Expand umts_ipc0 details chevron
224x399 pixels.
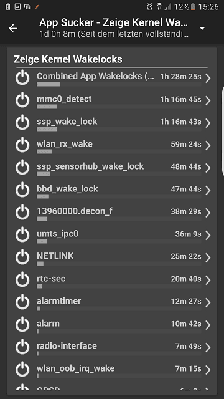[208, 235]
